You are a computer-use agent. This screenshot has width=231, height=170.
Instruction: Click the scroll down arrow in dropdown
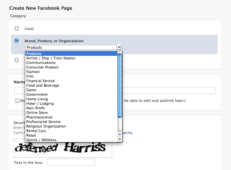(x=120, y=140)
